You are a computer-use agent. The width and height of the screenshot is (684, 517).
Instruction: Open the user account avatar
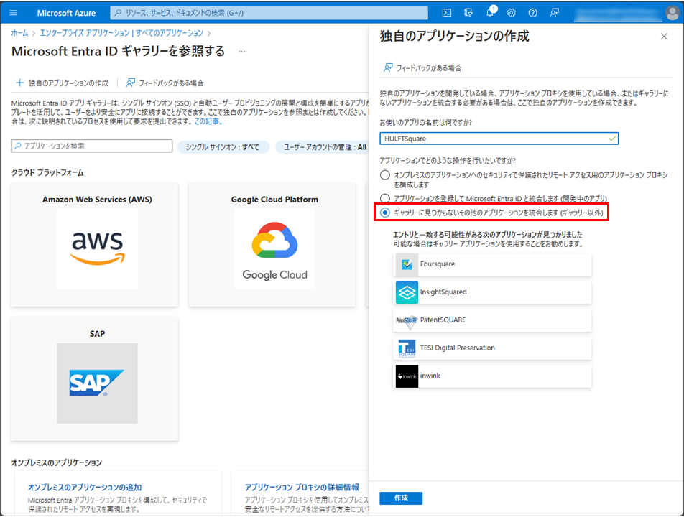[x=671, y=12]
